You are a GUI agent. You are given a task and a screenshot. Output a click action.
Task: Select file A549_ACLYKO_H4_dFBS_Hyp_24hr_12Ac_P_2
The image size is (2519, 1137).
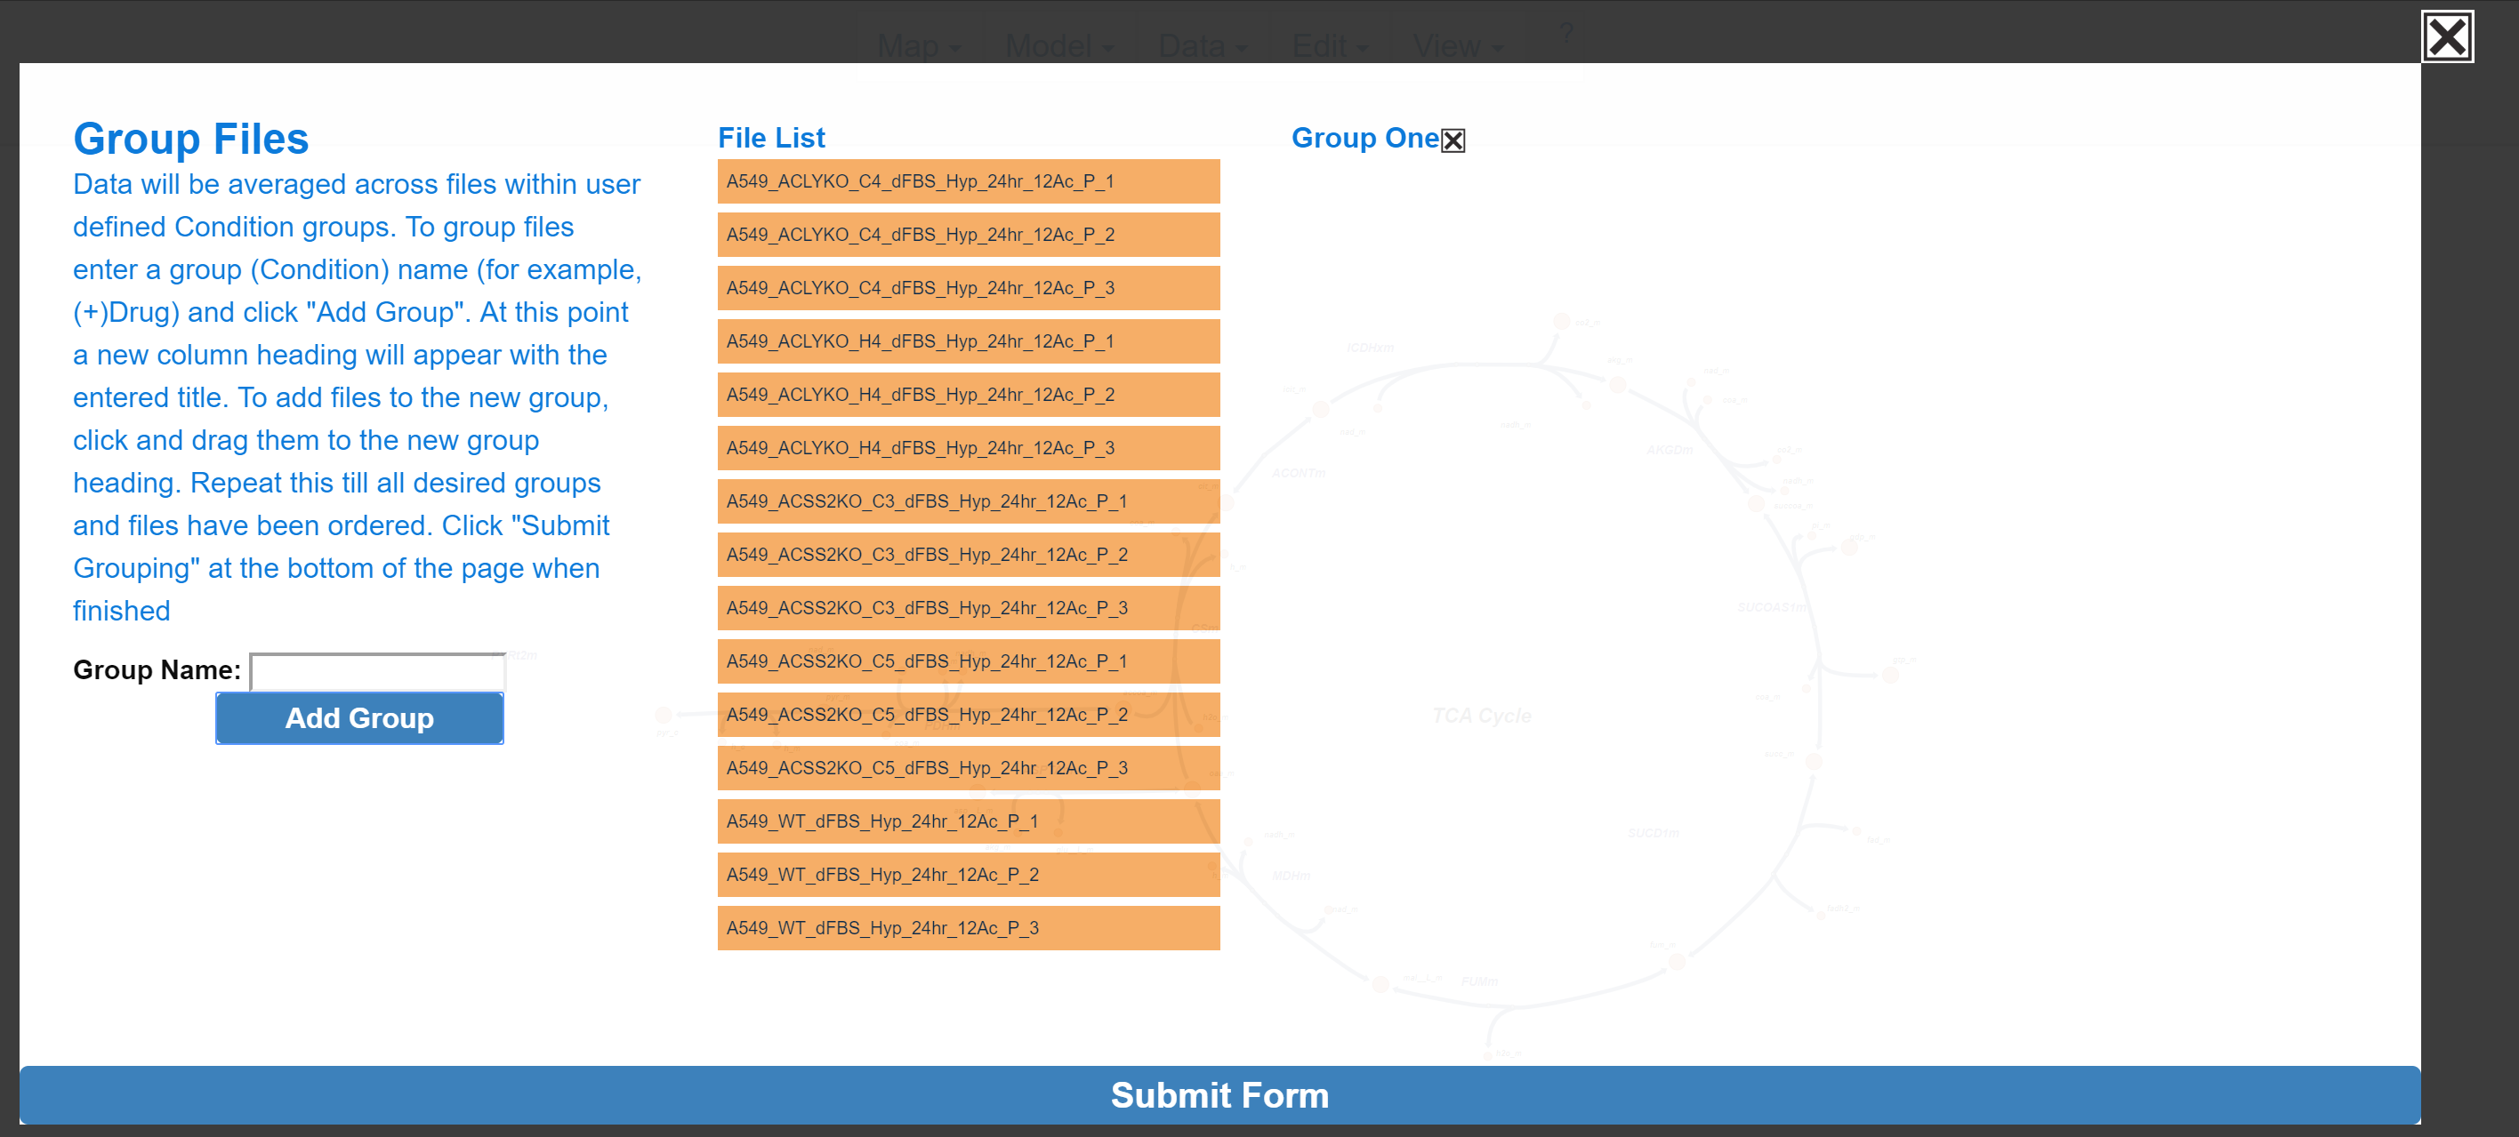pos(968,394)
